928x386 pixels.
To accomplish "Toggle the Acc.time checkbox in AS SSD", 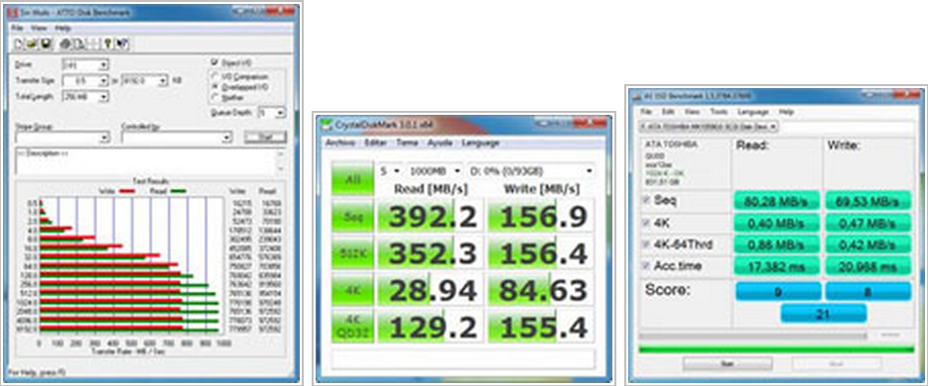I will (x=647, y=266).
